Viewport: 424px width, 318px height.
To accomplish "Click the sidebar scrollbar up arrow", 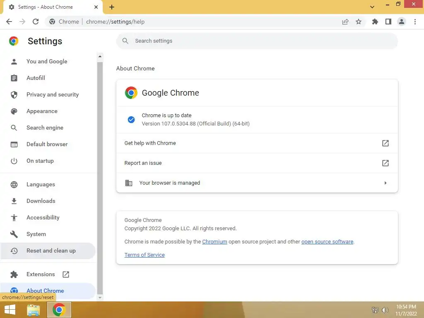I will 100,56.
